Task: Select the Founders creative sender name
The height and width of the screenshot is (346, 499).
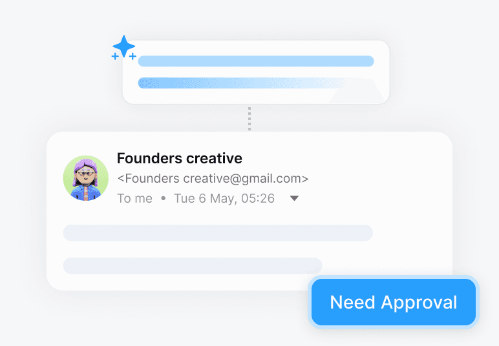Action: point(180,158)
